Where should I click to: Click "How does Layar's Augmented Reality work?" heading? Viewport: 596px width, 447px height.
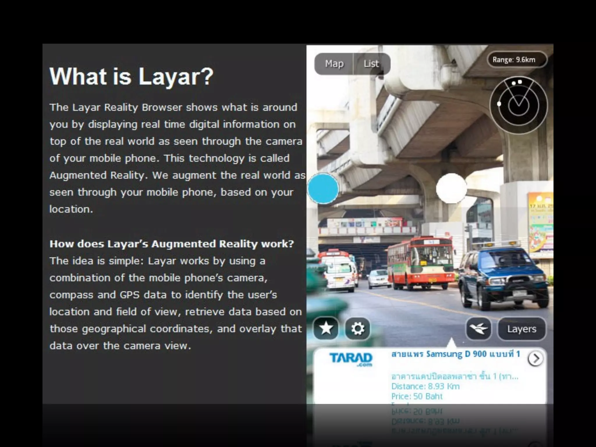[172, 244]
